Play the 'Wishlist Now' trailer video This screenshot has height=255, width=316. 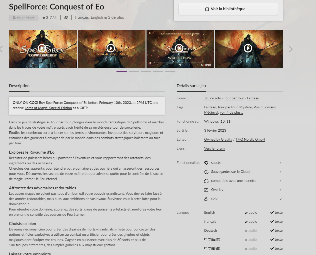(179, 48)
